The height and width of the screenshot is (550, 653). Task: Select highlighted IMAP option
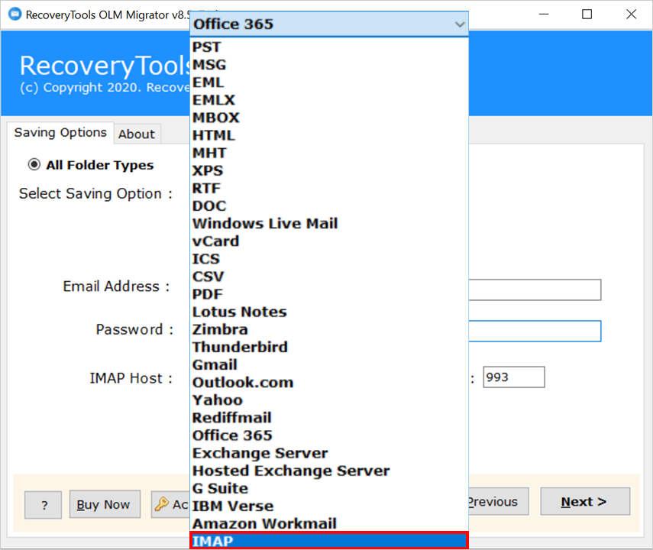pyautogui.click(x=329, y=541)
